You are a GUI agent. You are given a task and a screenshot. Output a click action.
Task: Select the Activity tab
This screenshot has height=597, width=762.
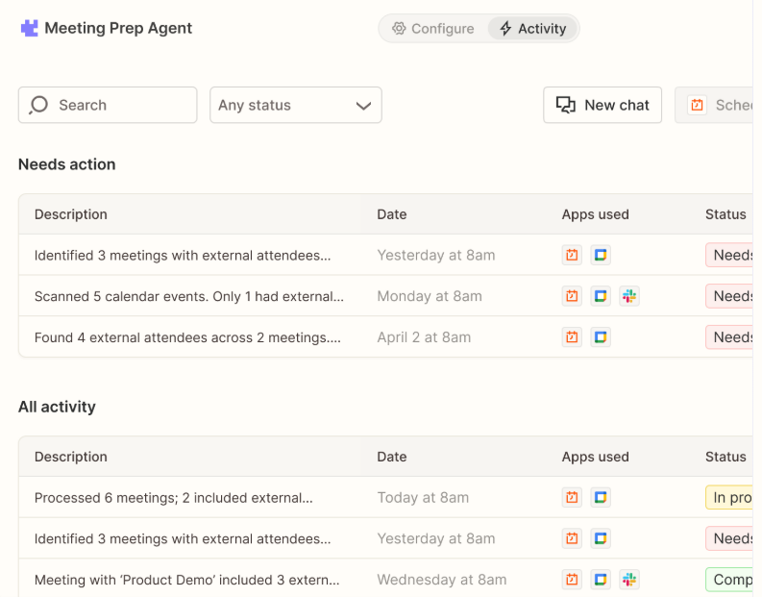pos(531,29)
